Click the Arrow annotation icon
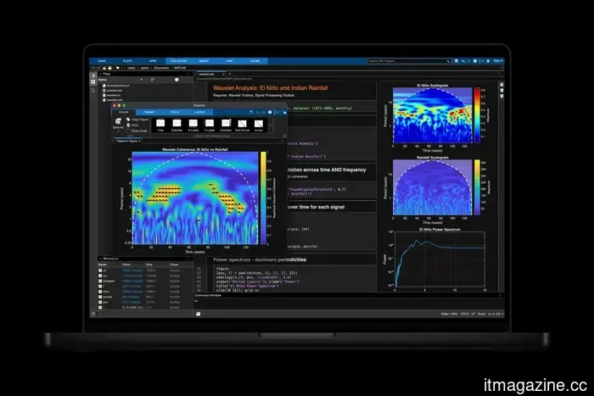Screen dimensions: 594x396 click(260, 124)
